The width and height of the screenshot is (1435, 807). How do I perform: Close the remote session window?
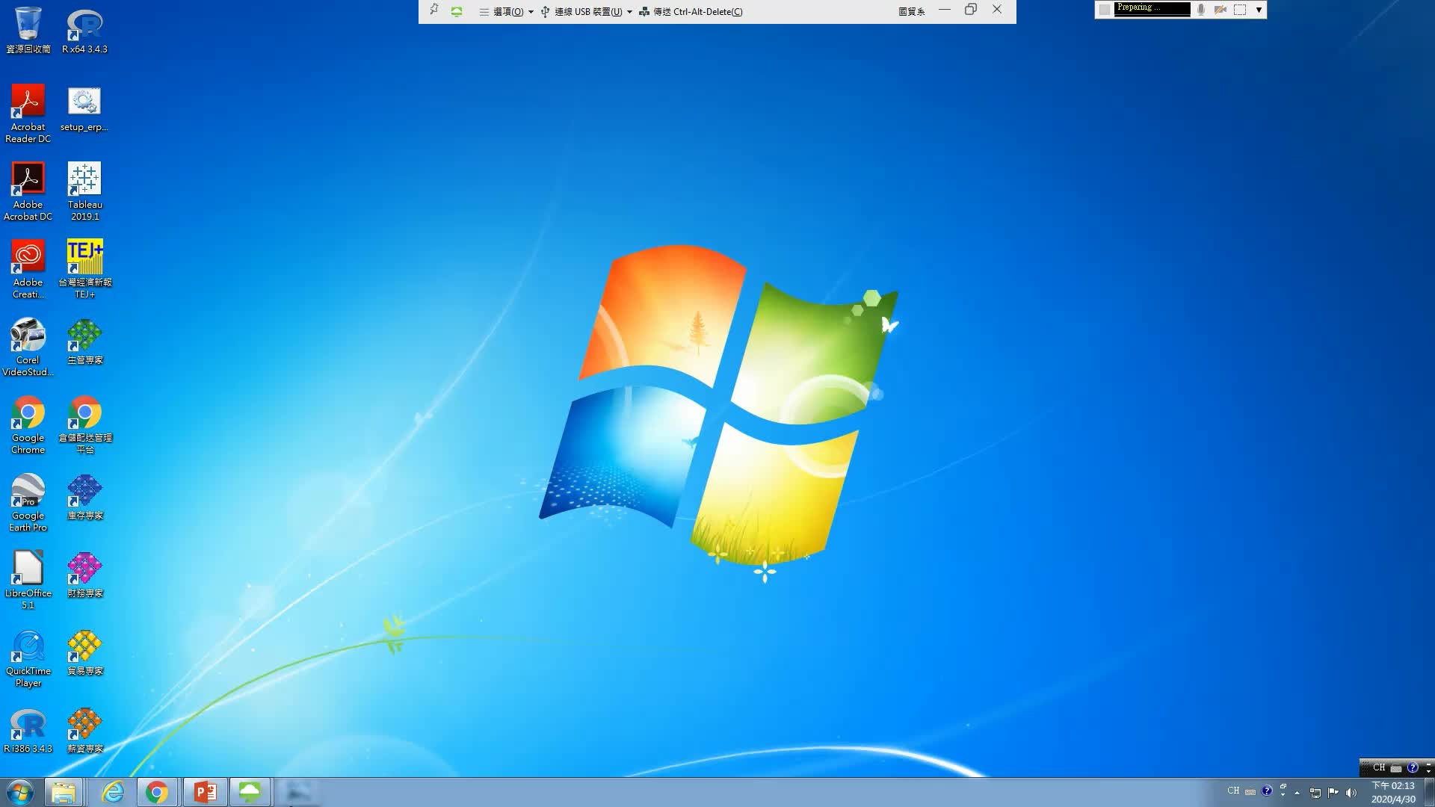997,10
